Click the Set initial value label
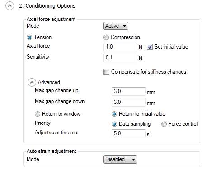This screenshot has width=207, height=172. click(x=171, y=47)
